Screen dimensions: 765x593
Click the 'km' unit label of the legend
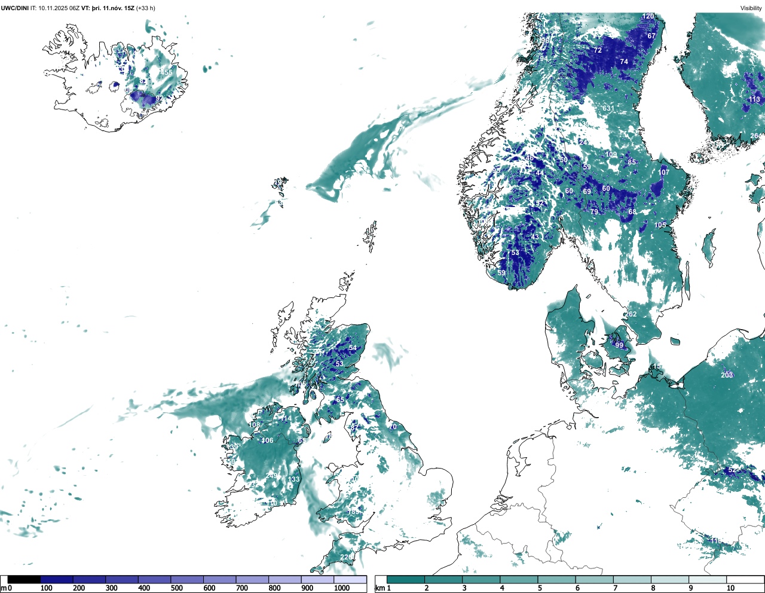380,588
